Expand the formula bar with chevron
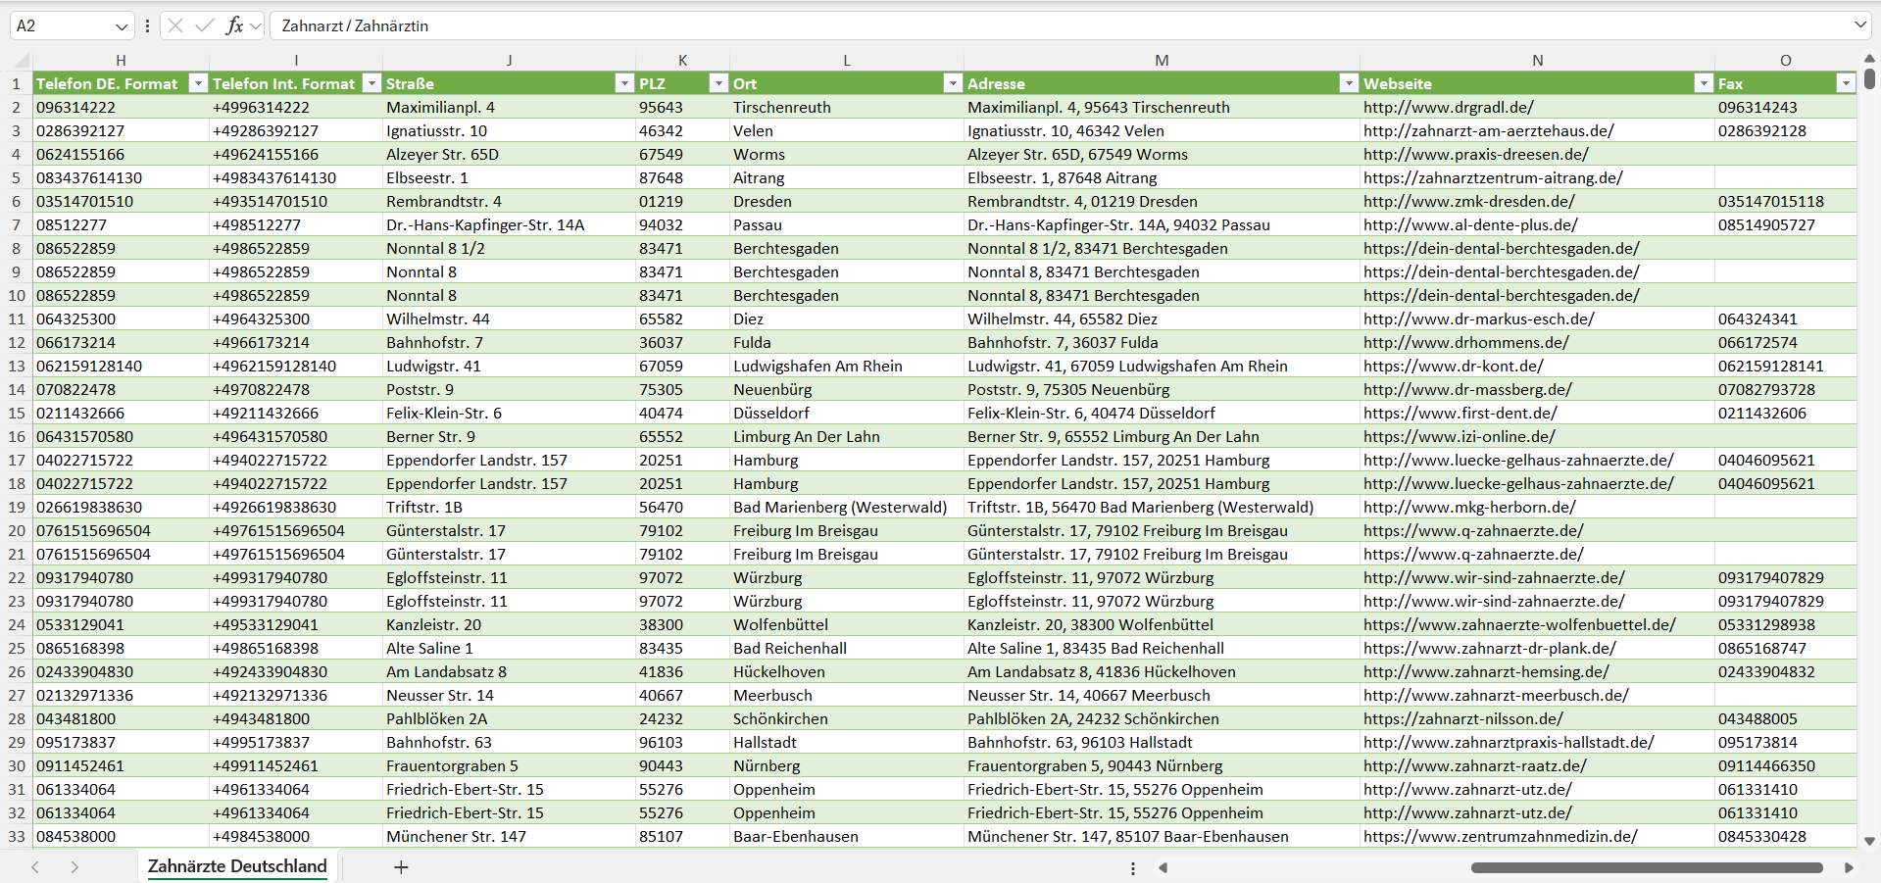Viewport: 1881px width, 883px height. [1859, 25]
